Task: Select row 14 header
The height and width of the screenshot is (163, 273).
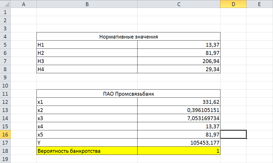Action: (x=5, y=118)
